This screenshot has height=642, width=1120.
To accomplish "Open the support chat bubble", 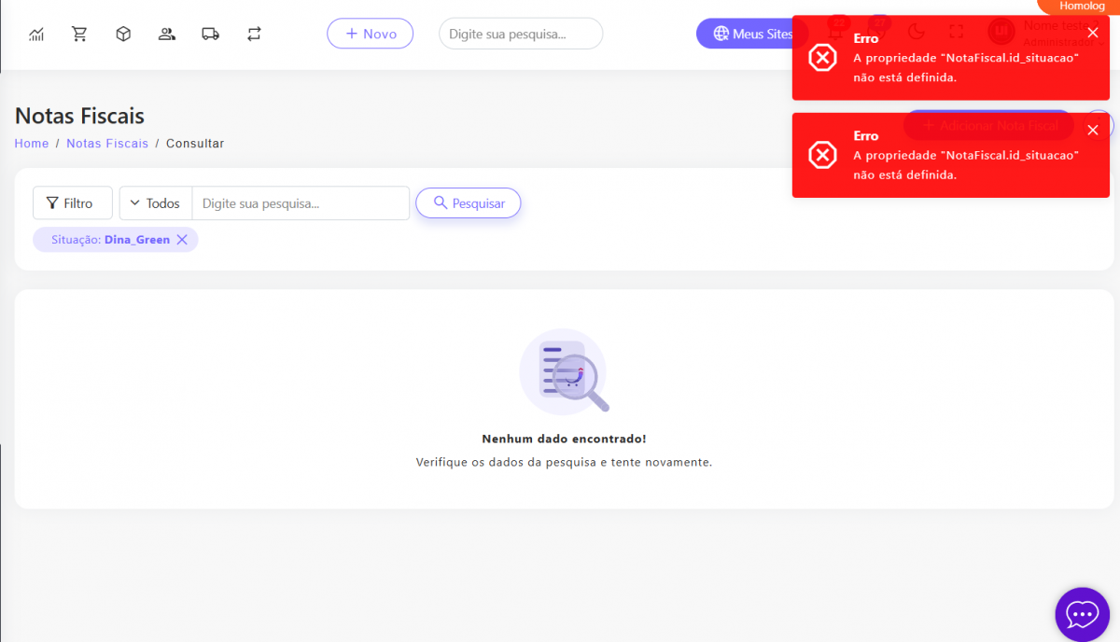I will point(1082,614).
